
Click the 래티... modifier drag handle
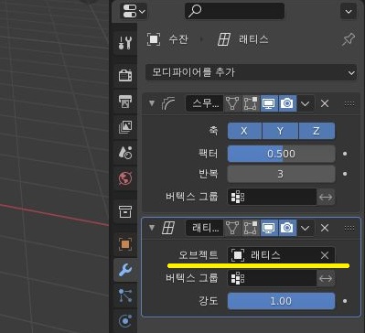(349, 228)
